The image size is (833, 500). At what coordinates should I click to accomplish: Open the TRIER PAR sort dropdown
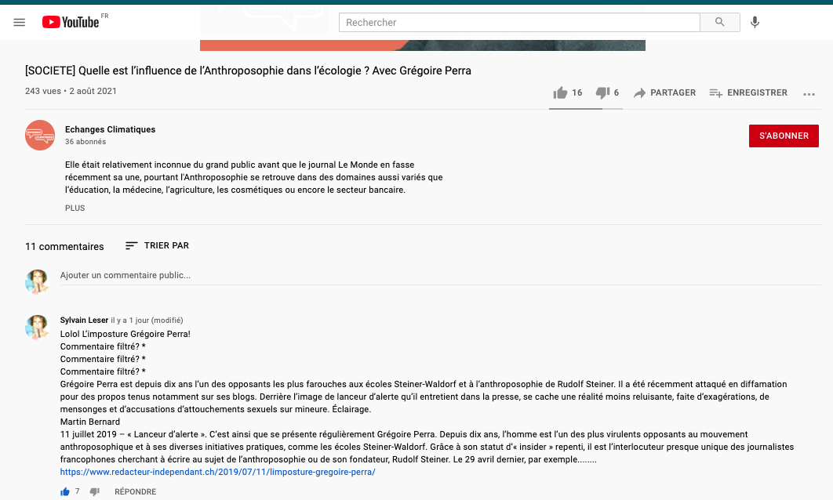157,246
